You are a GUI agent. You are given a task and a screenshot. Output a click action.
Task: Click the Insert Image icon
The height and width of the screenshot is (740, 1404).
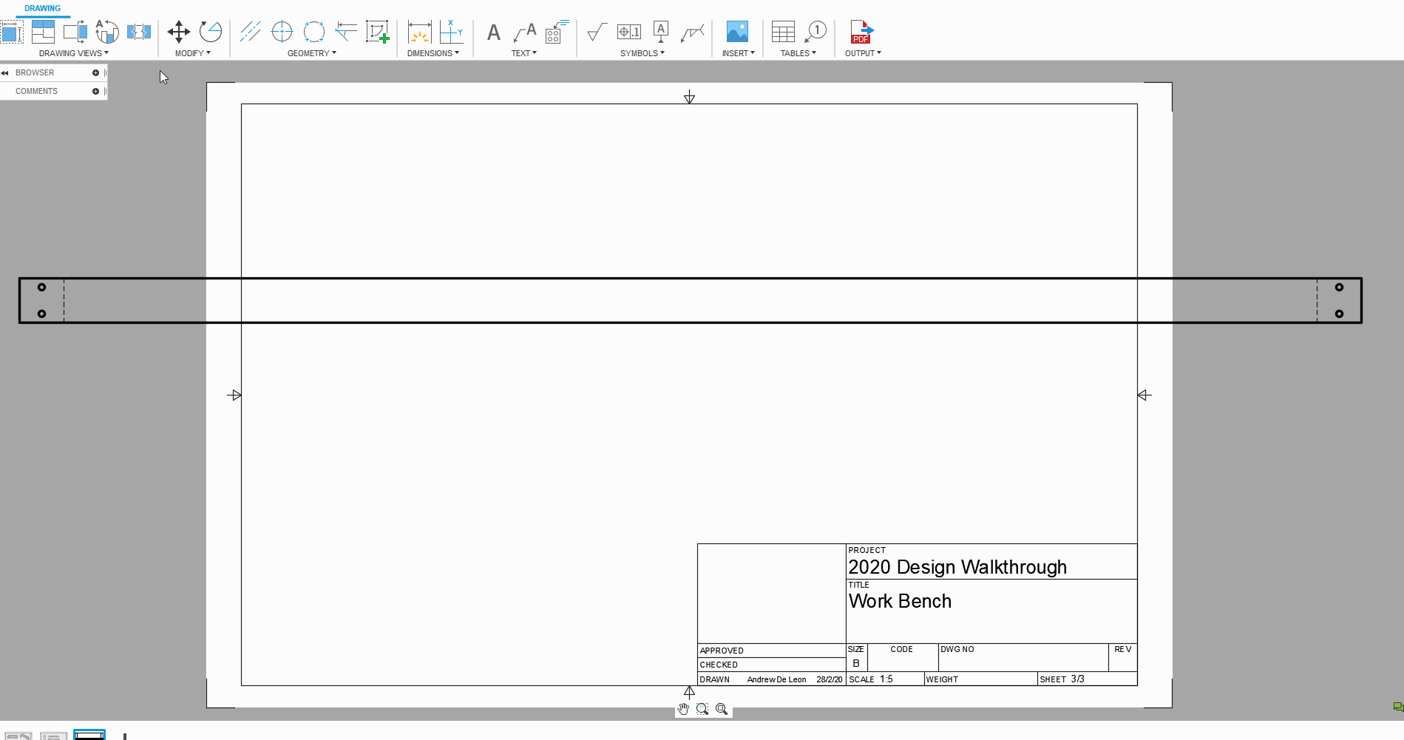click(x=737, y=32)
